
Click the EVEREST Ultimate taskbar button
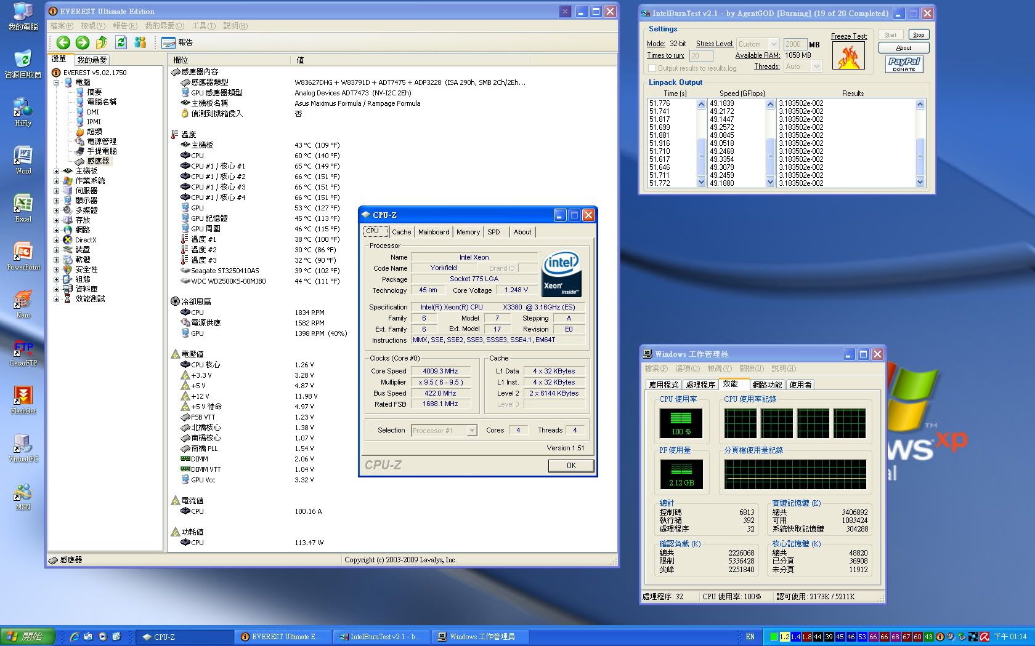283,637
